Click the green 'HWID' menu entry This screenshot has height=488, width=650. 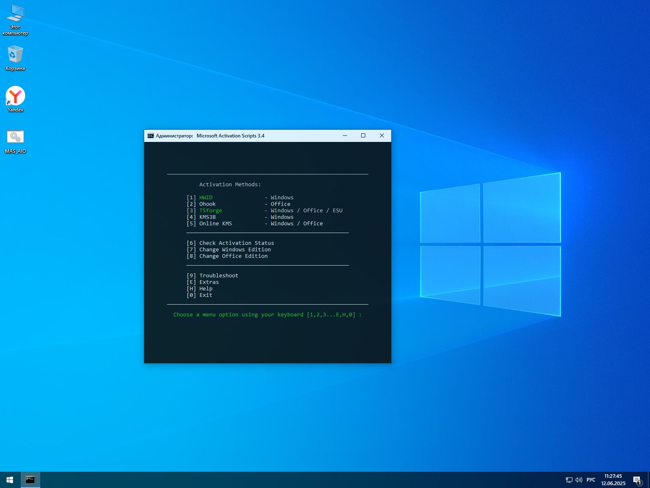pyautogui.click(x=206, y=198)
